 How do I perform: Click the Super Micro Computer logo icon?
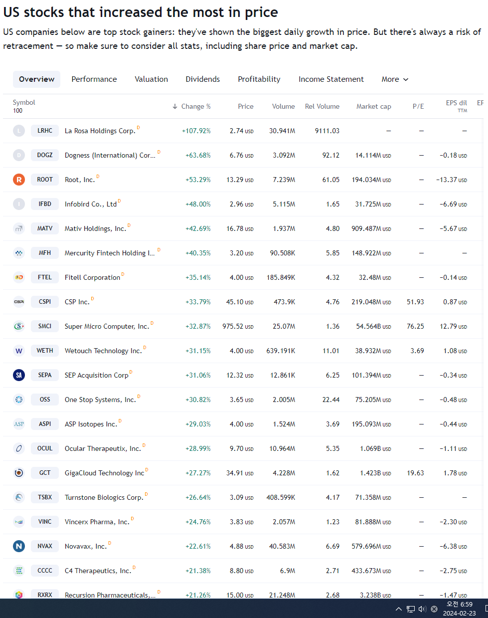[19, 326]
